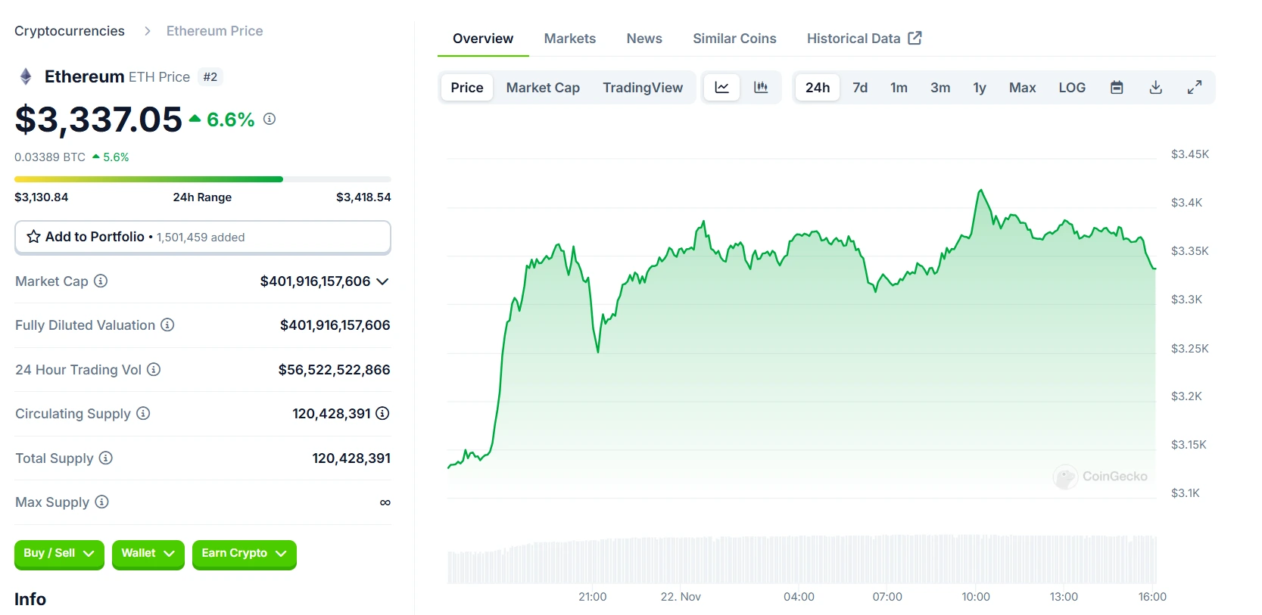Screen dimensions: 1262x615
Task: Click Fully Diluted Valuation amount $401,916,157,606
Action: tap(335, 325)
